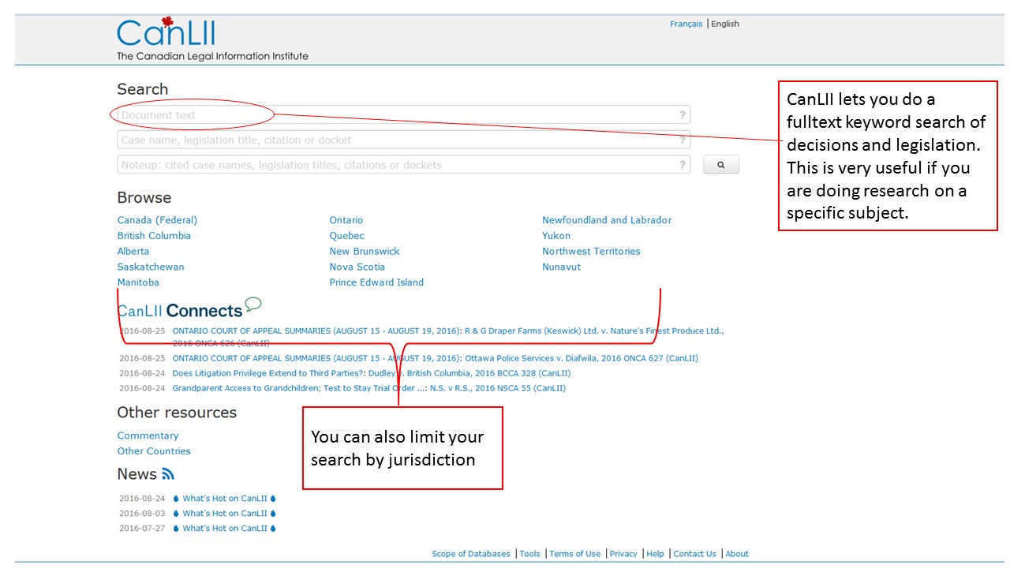Screen dimensions: 1010x568
Task: Open Scope of Databases footer link
Action: [x=471, y=554]
